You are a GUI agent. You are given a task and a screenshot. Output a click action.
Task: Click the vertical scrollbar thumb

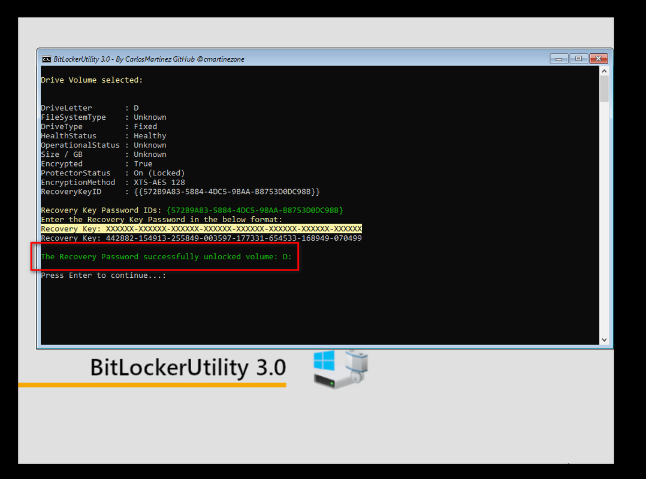(604, 89)
